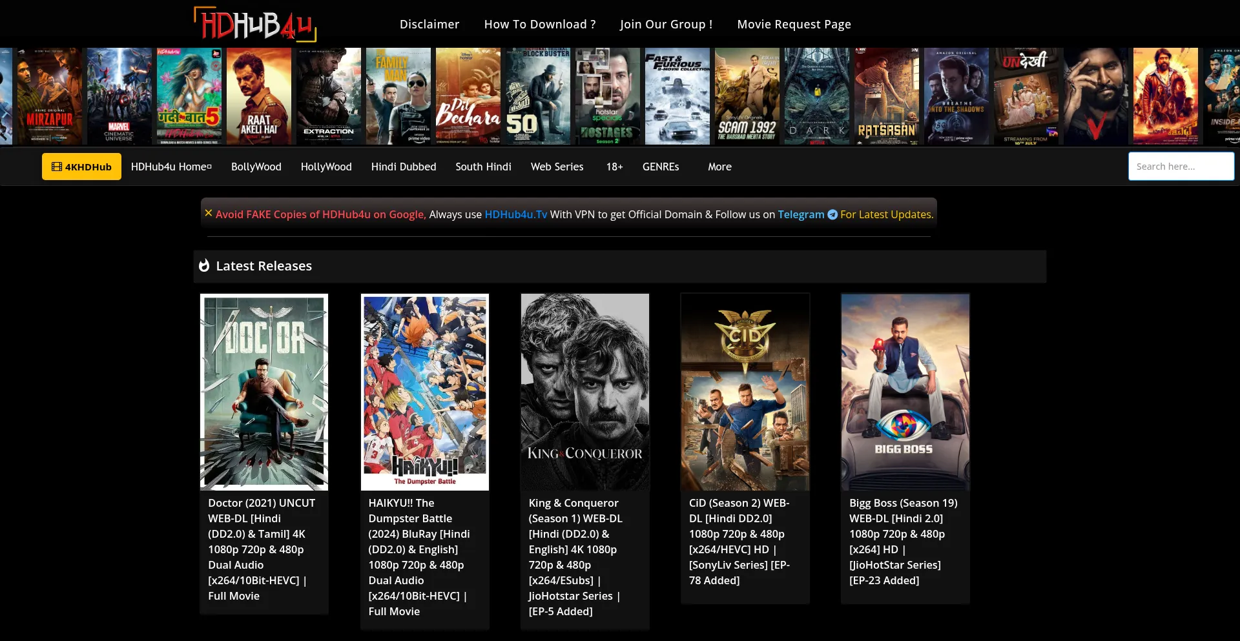Open Breathe Into the Shadows poster
The width and height of the screenshot is (1240, 641).
tap(956, 96)
